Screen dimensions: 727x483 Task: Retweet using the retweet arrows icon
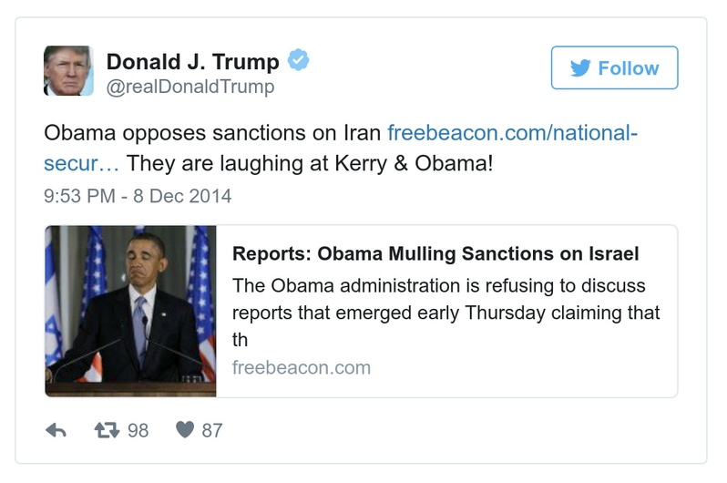point(108,430)
